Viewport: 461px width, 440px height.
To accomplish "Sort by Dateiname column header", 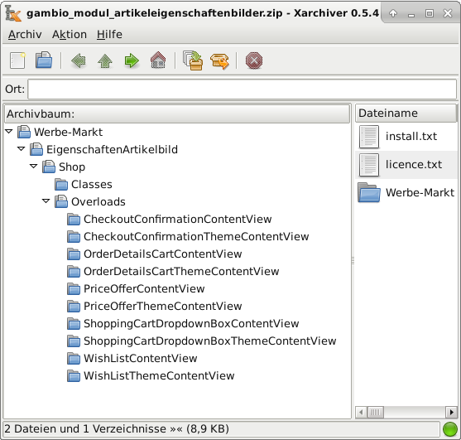I will click(x=406, y=114).
